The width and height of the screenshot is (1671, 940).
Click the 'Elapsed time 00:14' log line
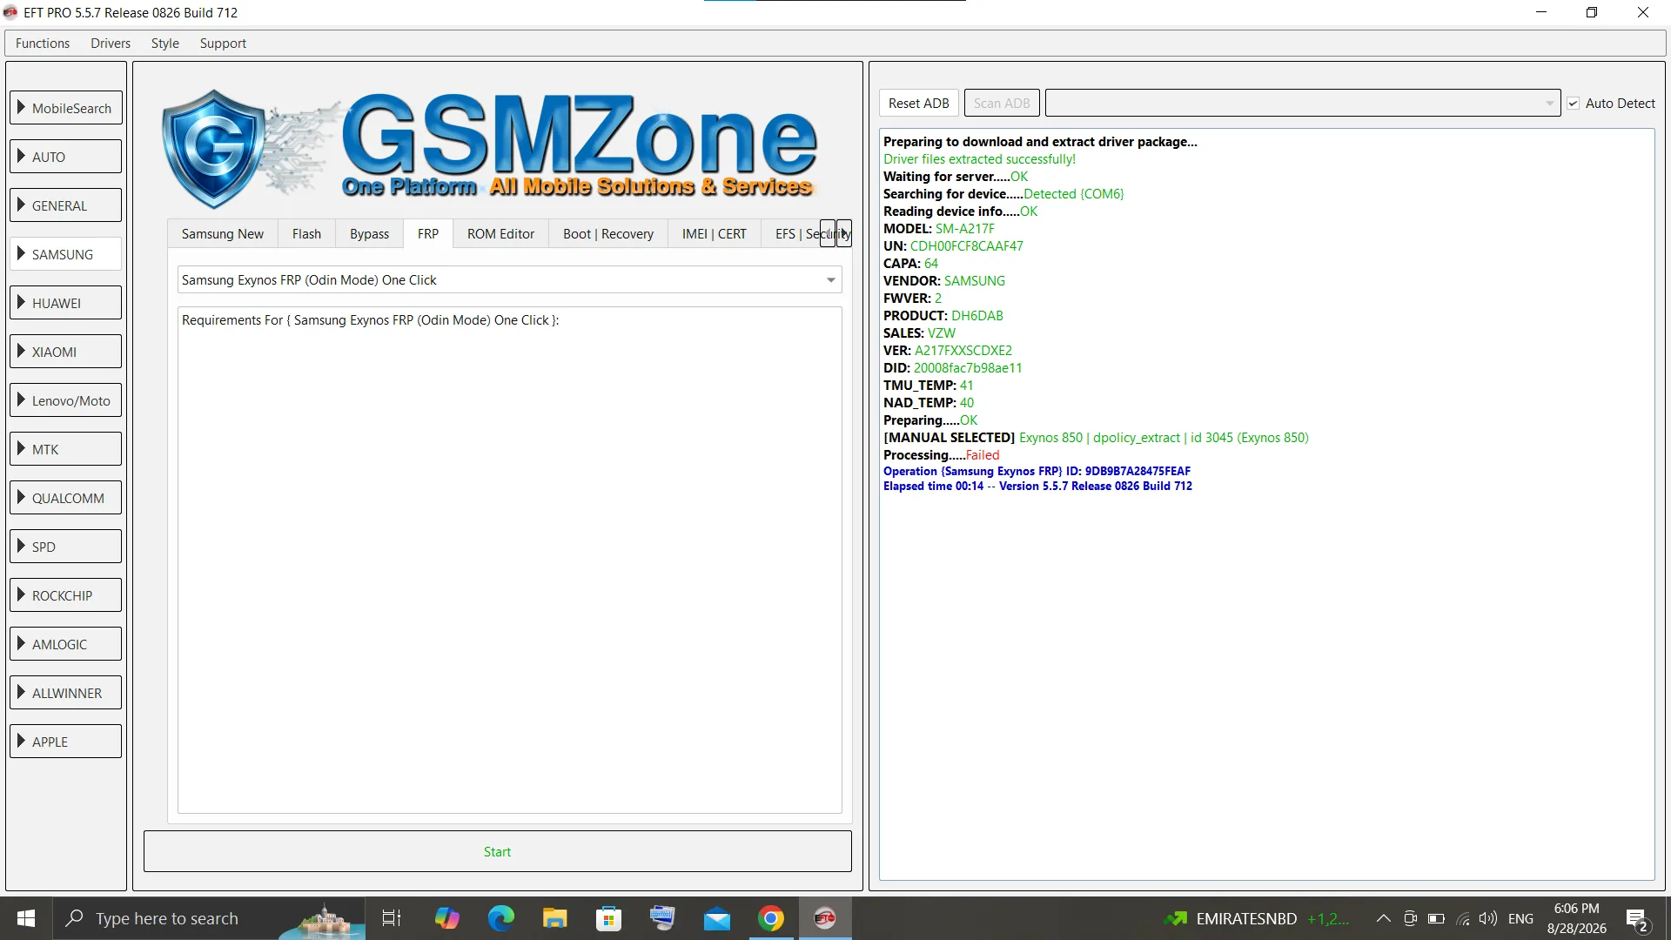coord(1037,487)
